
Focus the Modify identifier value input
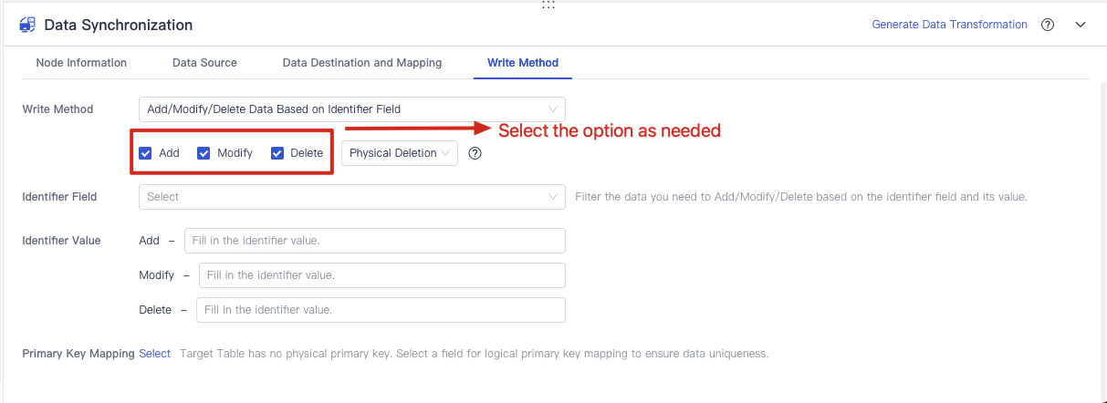[x=382, y=275]
